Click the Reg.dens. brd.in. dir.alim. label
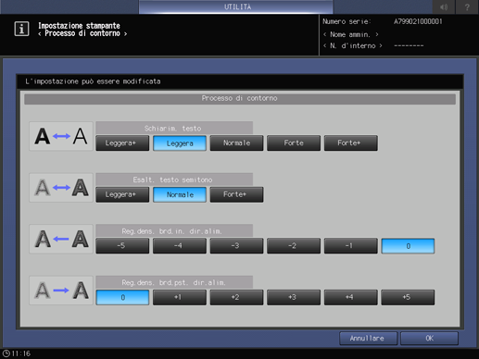The width and height of the screenshot is (479, 359). (174, 231)
